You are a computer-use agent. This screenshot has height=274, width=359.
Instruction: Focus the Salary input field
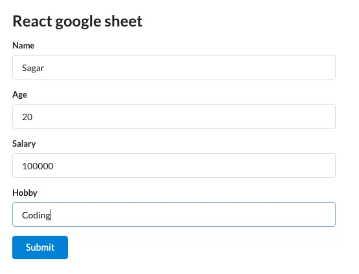coord(174,165)
